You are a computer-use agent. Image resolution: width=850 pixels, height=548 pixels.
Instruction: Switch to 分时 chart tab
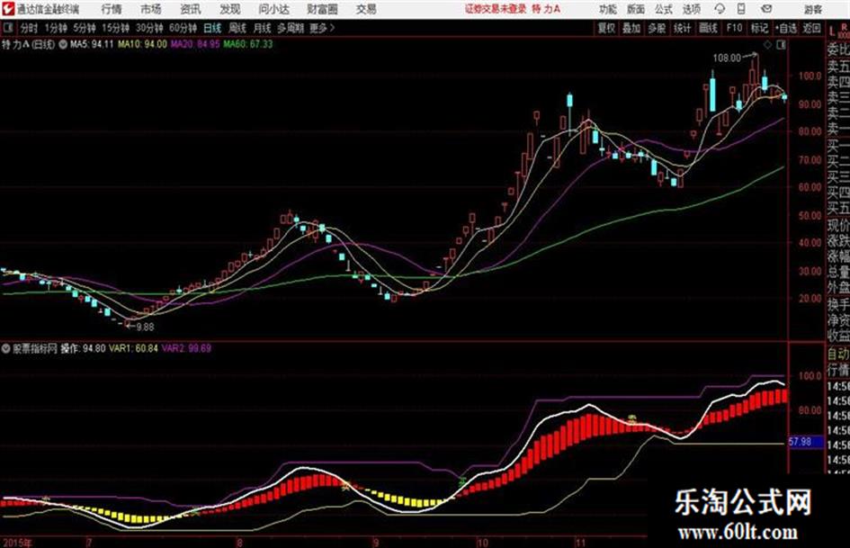click(x=30, y=28)
